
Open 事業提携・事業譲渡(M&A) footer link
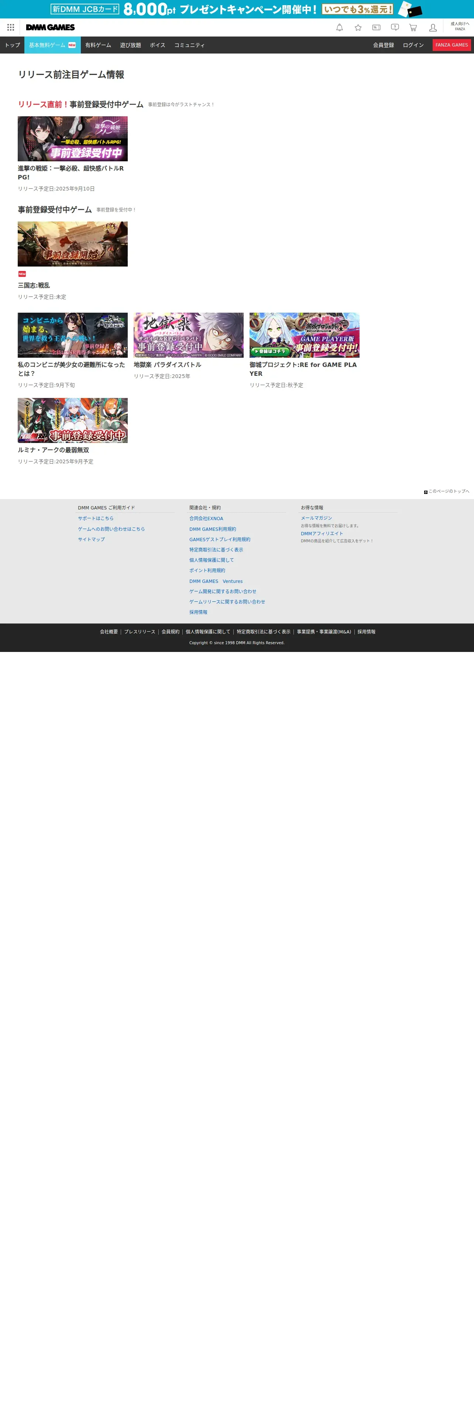tap(324, 632)
